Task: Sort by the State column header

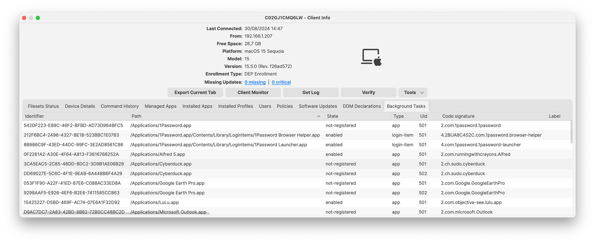Action: tap(358, 116)
